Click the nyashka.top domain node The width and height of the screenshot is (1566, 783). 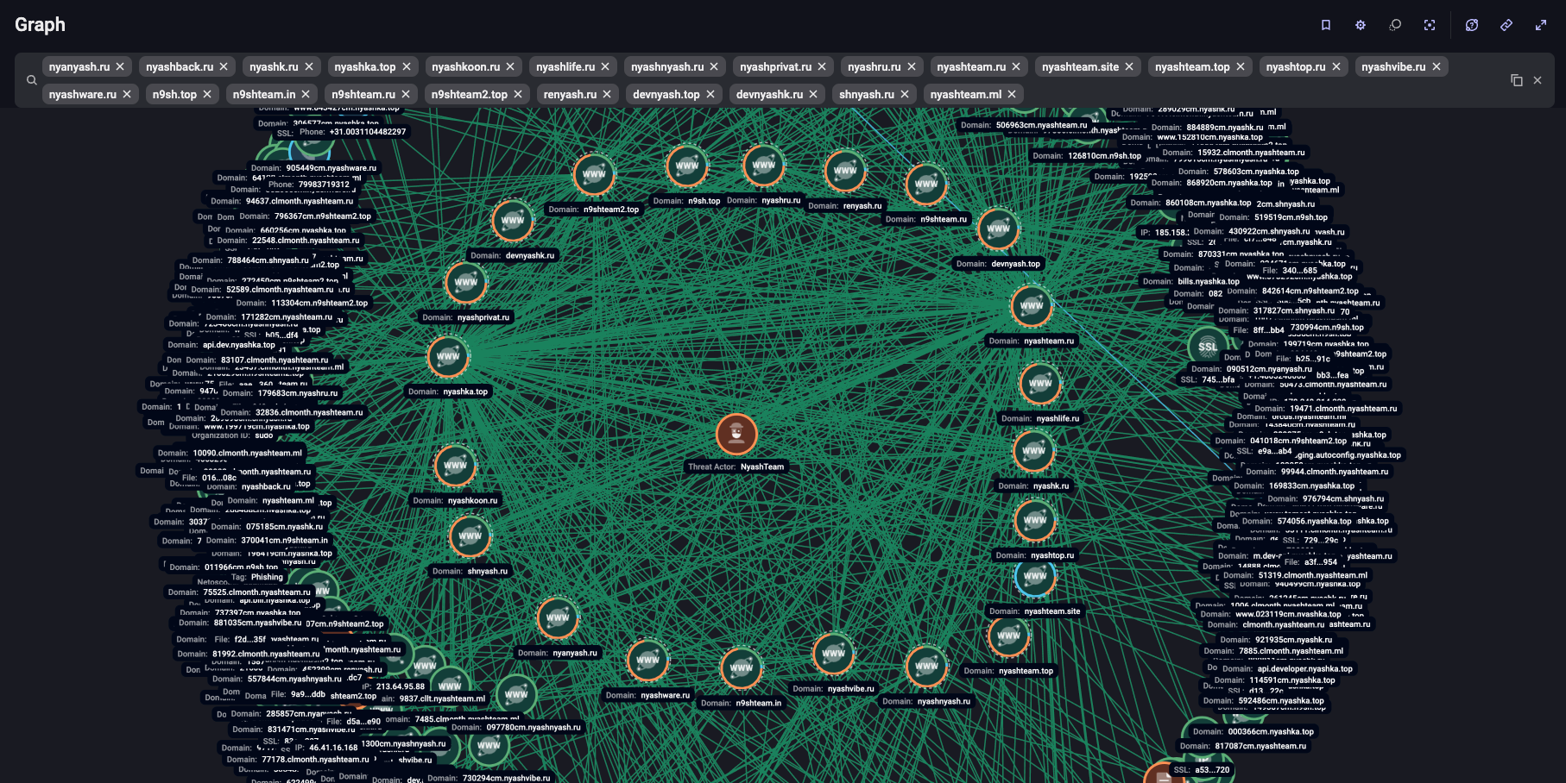point(448,357)
